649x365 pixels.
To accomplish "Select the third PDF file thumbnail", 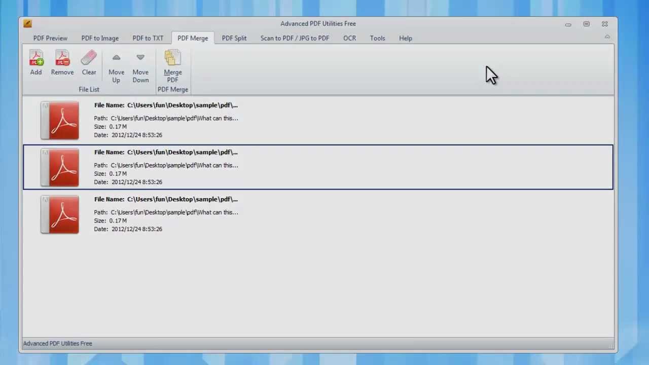I will pos(60,214).
